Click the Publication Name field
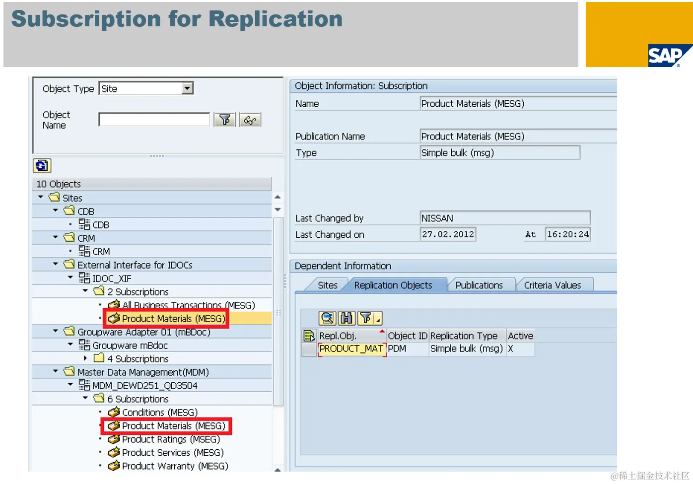693x484 pixels. (x=518, y=136)
